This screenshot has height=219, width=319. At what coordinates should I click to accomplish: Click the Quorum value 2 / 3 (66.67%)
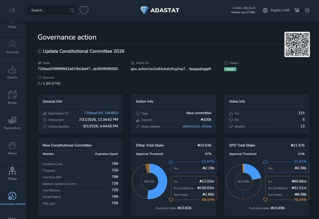[x=49, y=83]
